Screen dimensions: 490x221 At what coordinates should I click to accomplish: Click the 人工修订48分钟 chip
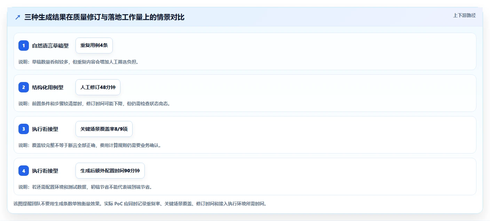pos(98,87)
